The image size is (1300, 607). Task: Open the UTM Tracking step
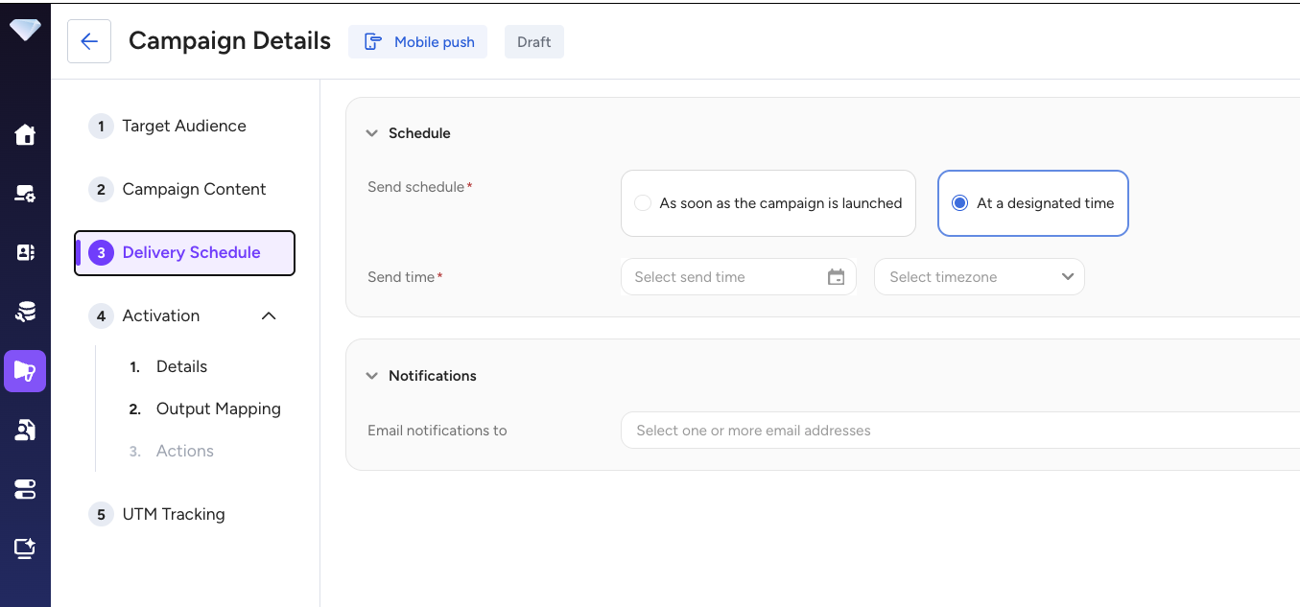click(173, 514)
